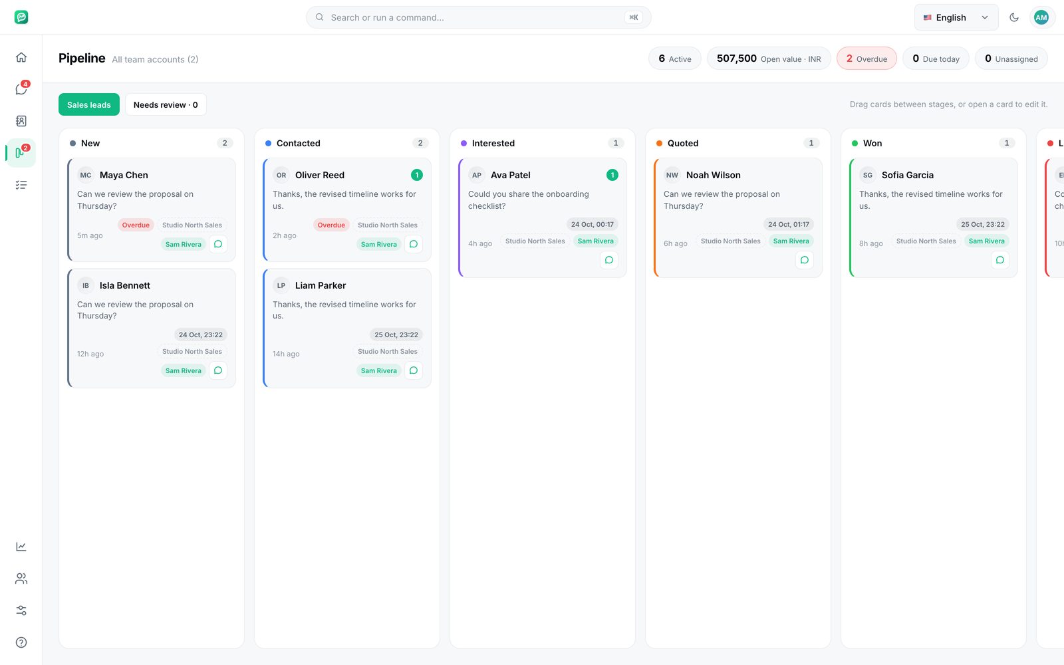The height and width of the screenshot is (665, 1064).
Task: Toggle dark mode moon icon
Action: (x=1014, y=17)
